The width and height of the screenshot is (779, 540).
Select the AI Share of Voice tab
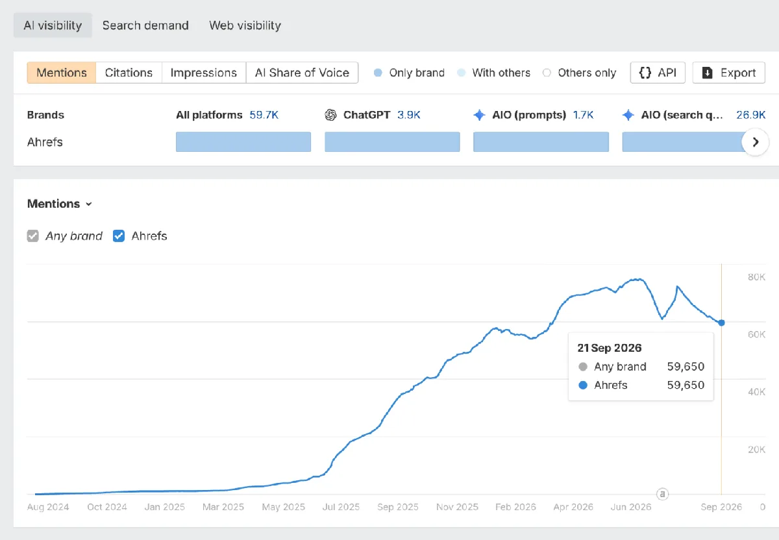[302, 73]
